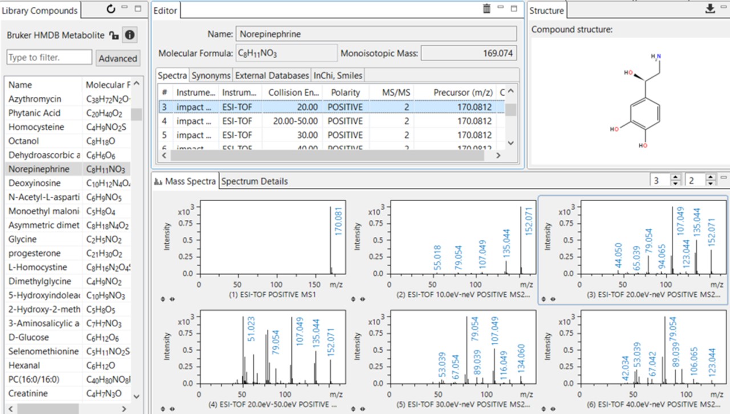Select D-Glucose from the compound list
Screen dimensions: 730x414
30,338
